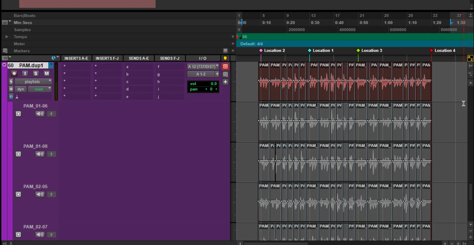This screenshot has height=245, width=474.
Task: Click the INSERTS A-E column header
Action: pos(76,58)
